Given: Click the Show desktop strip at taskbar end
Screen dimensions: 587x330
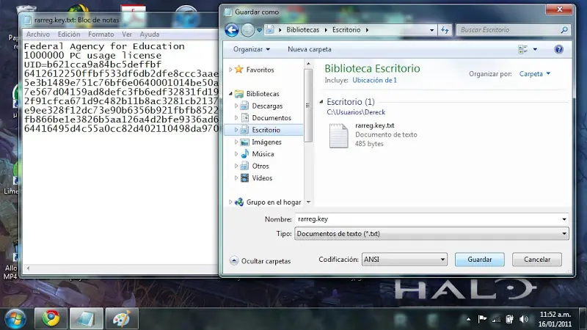Looking at the screenshot, I should pos(583,319).
